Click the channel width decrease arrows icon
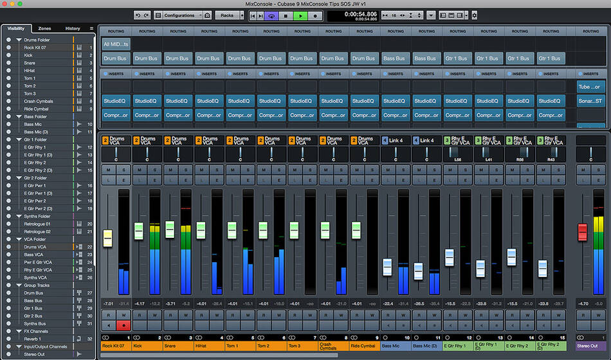611x360 pixels. click(x=385, y=15)
